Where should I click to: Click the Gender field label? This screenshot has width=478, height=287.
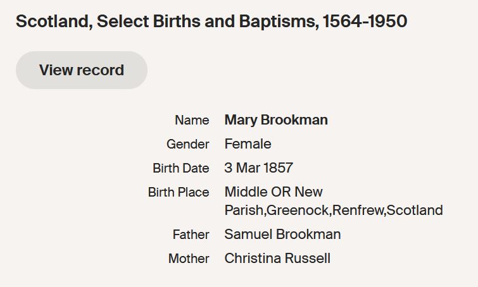point(187,144)
